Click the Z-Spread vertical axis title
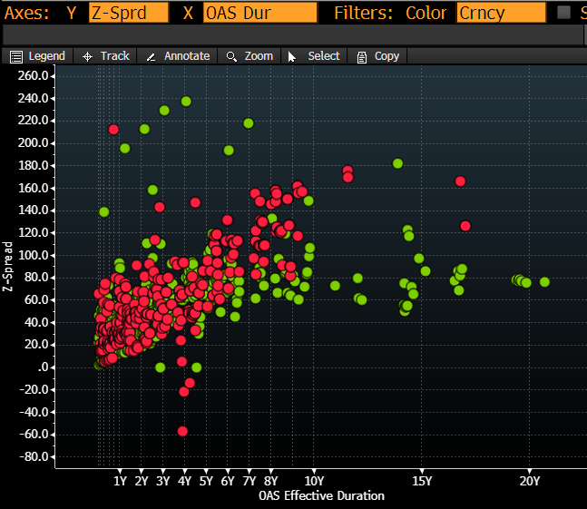Viewport: 587px width, 509px height. 7,267
